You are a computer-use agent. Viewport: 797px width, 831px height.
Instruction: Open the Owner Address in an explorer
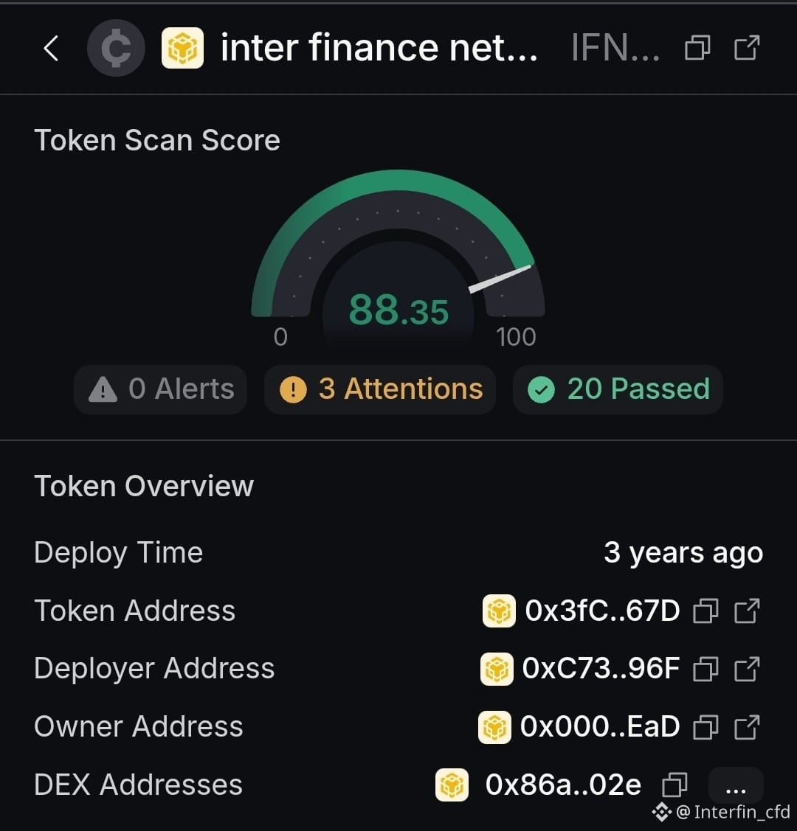click(747, 726)
